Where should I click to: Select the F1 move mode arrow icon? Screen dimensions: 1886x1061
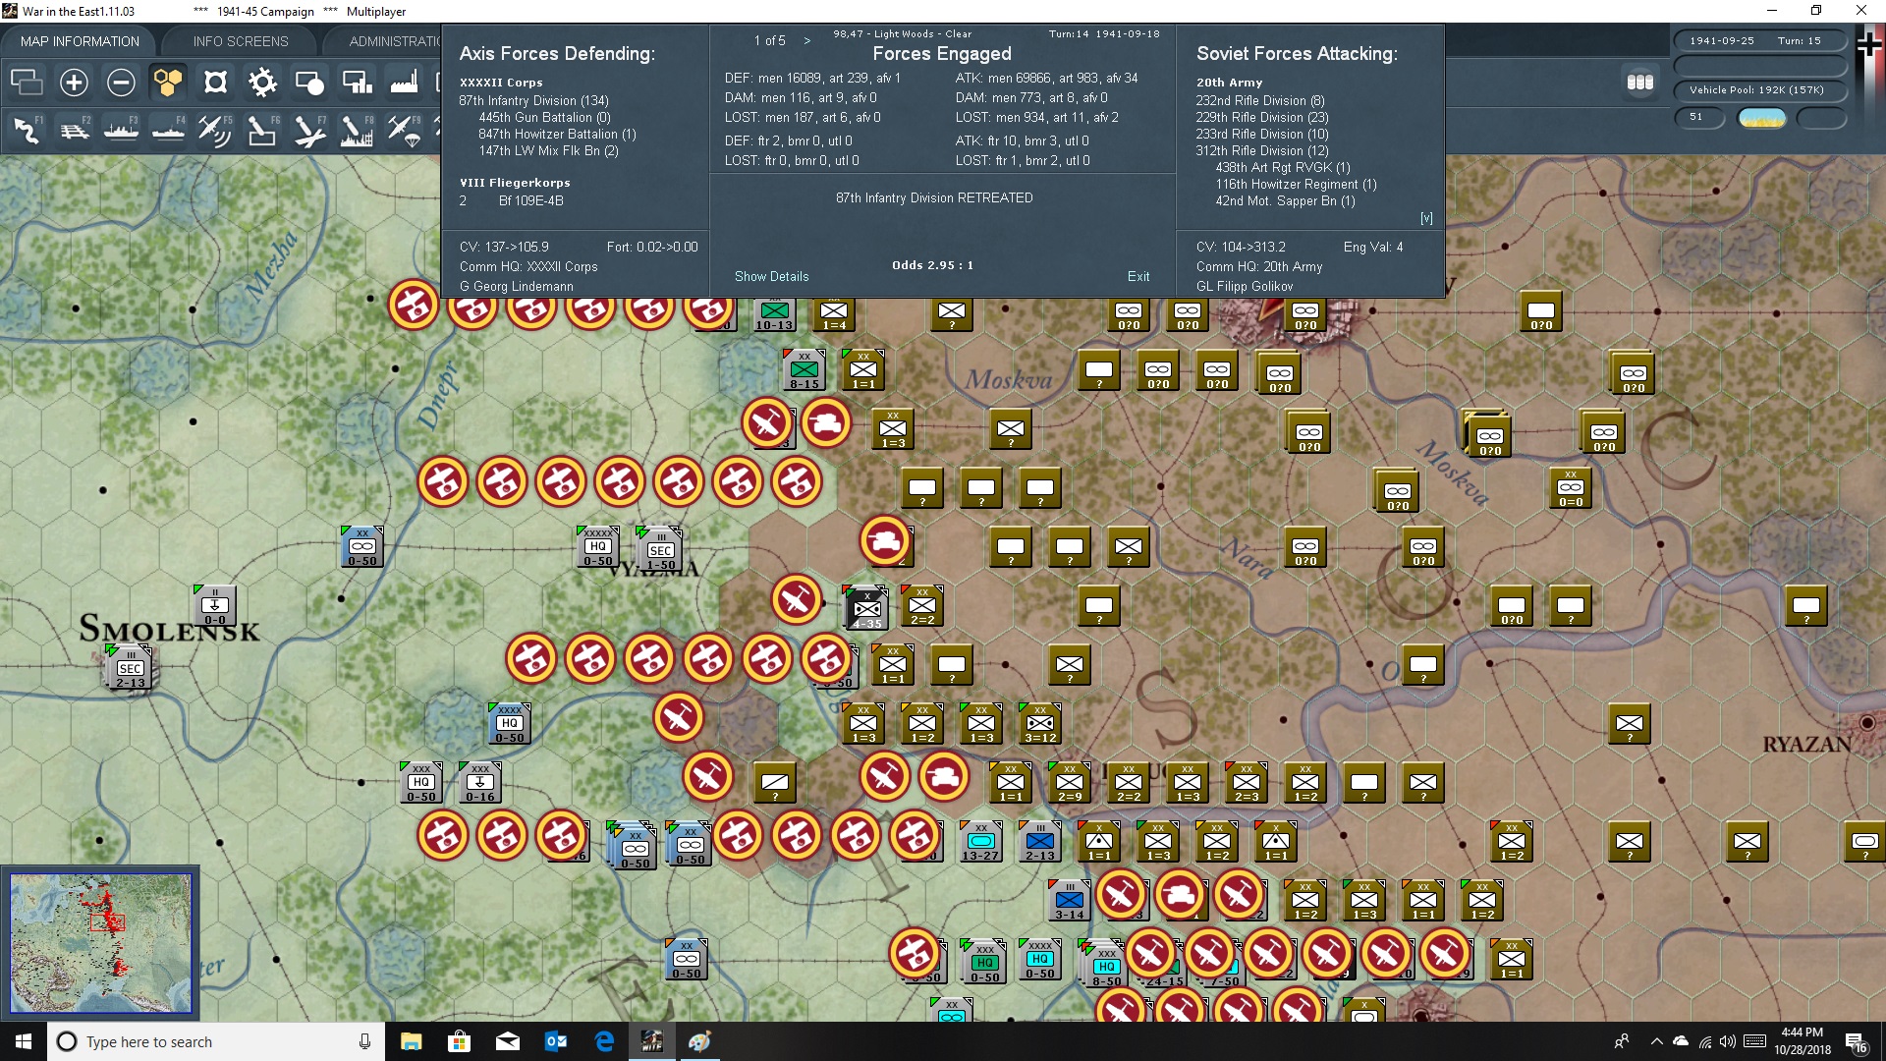[27, 130]
